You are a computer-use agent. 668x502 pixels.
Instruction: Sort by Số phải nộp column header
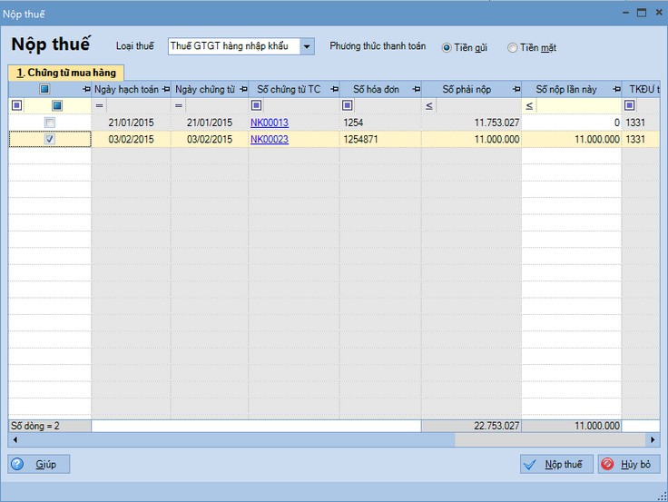click(467, 90)
